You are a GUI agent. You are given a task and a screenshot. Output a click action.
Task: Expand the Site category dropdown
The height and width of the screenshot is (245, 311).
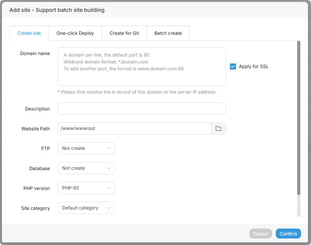(86, 208)
